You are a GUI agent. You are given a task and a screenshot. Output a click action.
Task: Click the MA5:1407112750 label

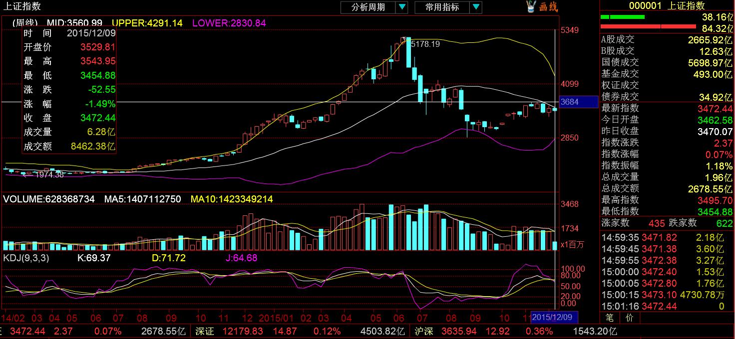click(x=143, y=199)
